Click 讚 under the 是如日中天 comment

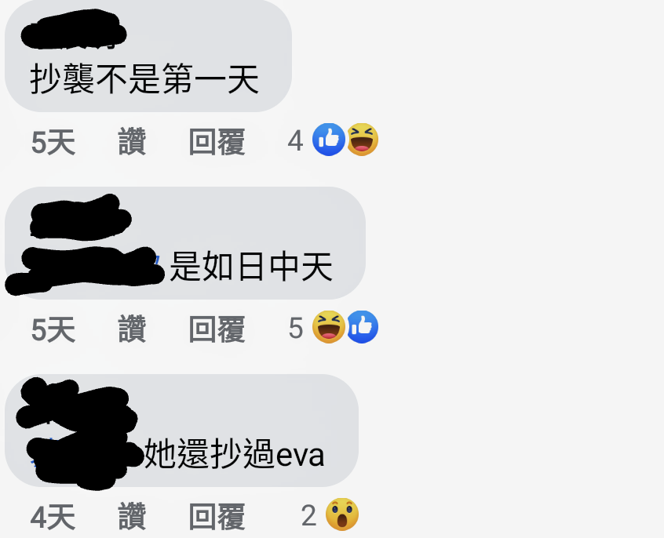click(132, 329)
